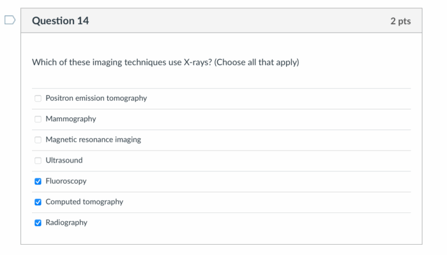Untick the Radiography checkbox
The height and width of the screenshot is (255, 447).
[38, 222]
